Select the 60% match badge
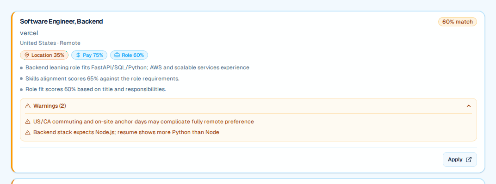Viewport: 496px width, 184px height. (458, 22)
